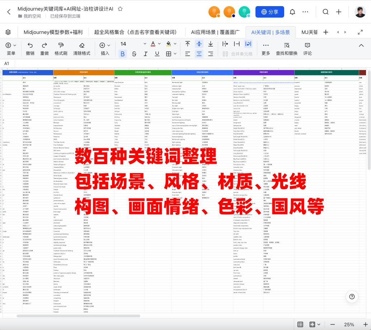Screen dimensions: 371x330
Task: Open the sheet layers list icon
Action: (x=8, y=32)
